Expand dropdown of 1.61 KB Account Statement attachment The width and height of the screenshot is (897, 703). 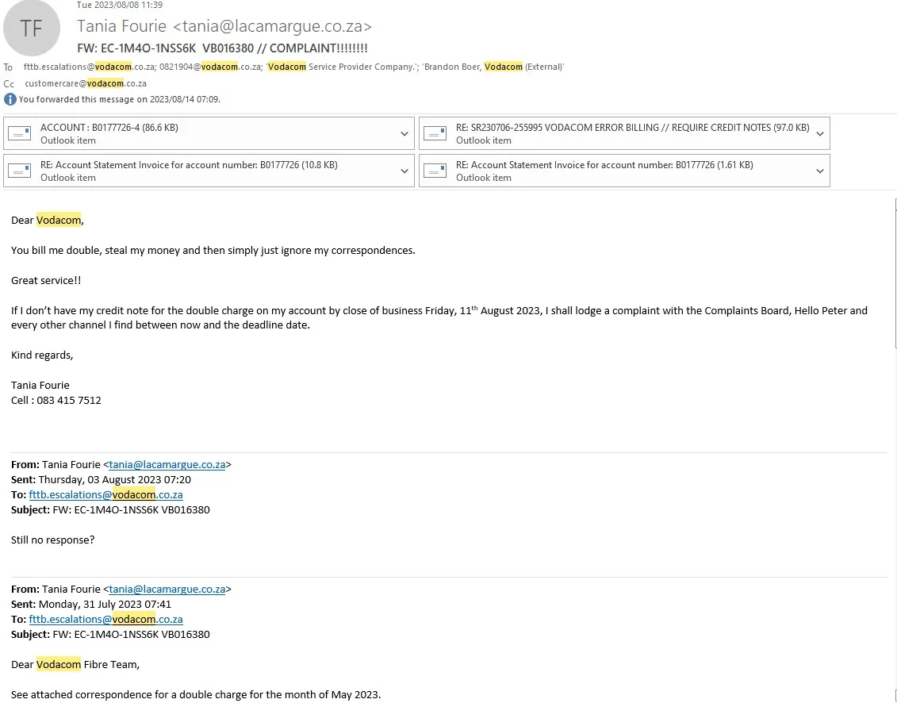coord(820,171)
